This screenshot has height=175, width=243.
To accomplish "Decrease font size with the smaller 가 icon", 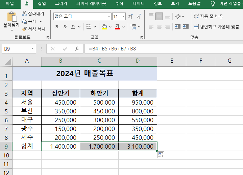I will pyautogui.click(x=139, y=16).
